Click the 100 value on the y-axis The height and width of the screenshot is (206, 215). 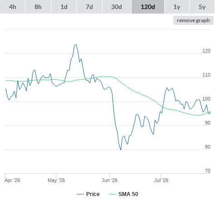click(206, 99)
